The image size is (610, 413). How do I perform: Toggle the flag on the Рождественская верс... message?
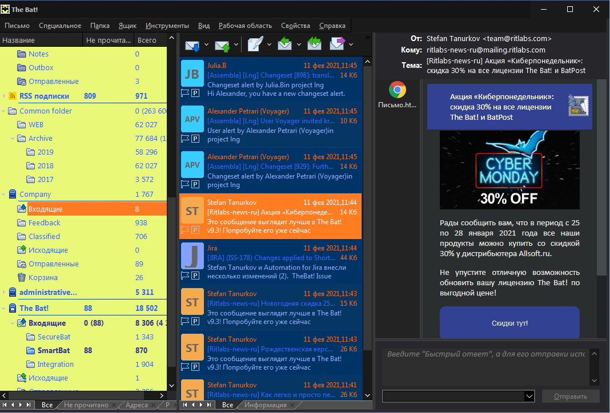(x=185, y=366)
